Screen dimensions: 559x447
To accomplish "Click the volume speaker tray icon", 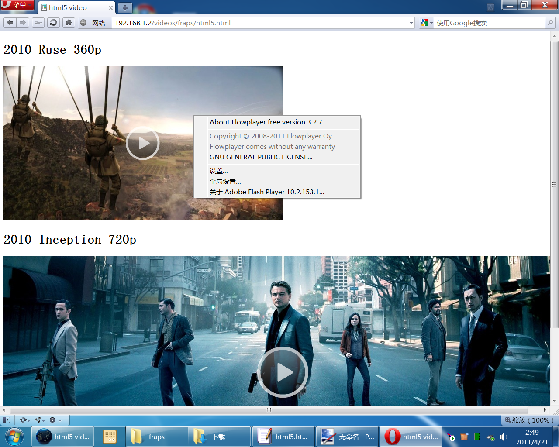I will 504,437.
